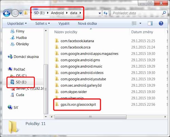Open the view options dropdown arrow
Image resolution: width=170 pixels, height=137 pixels.
point(140,23)
